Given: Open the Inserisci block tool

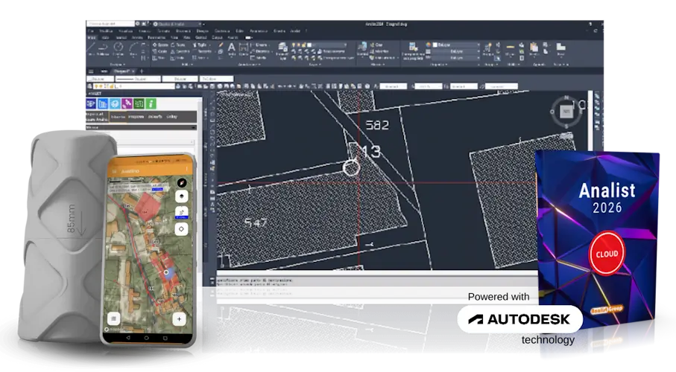Looking at the screenshot, I should [362, 48].
